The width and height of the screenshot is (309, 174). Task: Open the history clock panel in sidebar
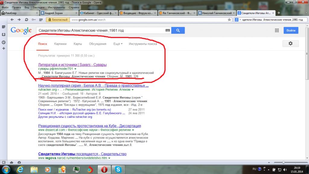click(x=4, y=42)
